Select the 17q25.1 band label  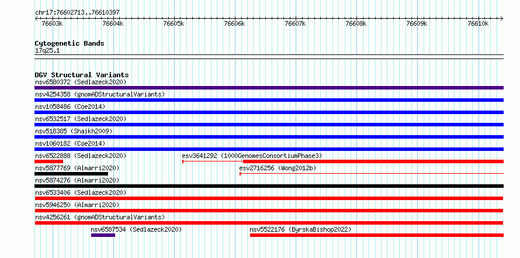tap(47, 51)
